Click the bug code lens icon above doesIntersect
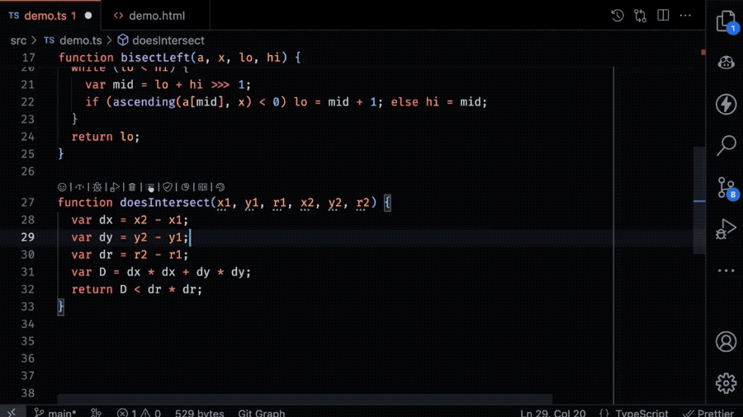The height and width of the screenshot is (417, 743). 97,187
